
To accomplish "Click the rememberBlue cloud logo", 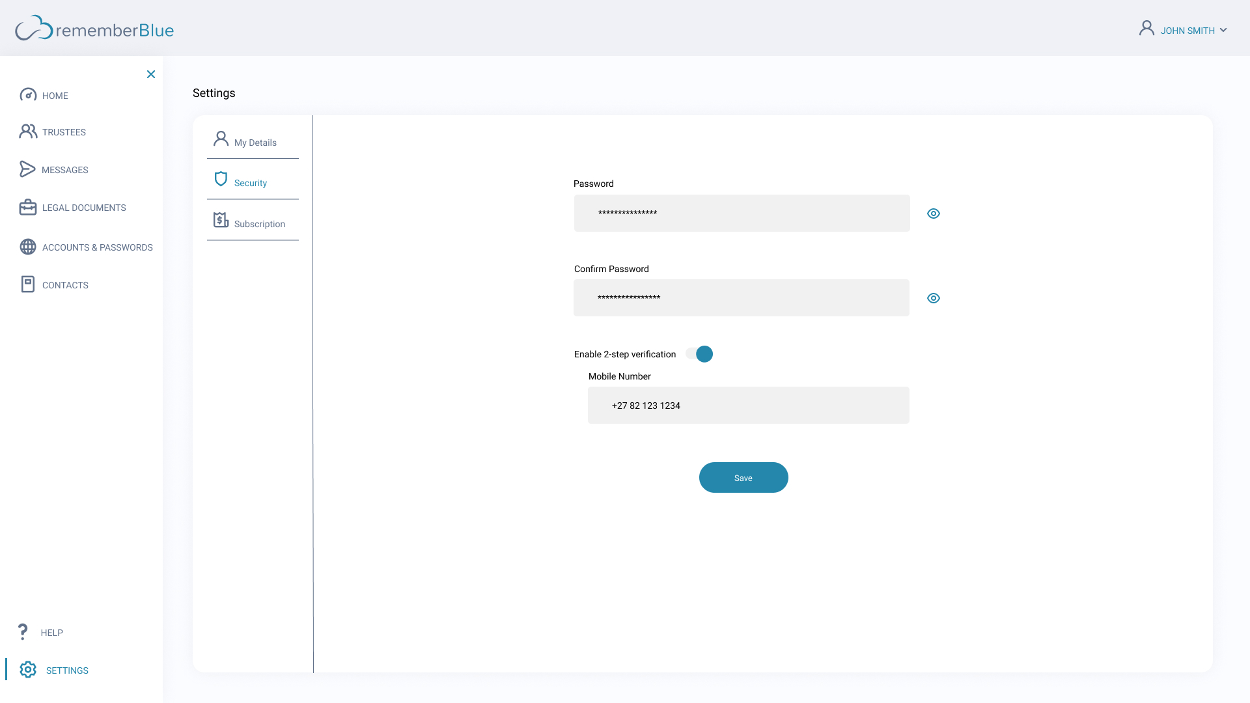I will [x=34, y=29].
